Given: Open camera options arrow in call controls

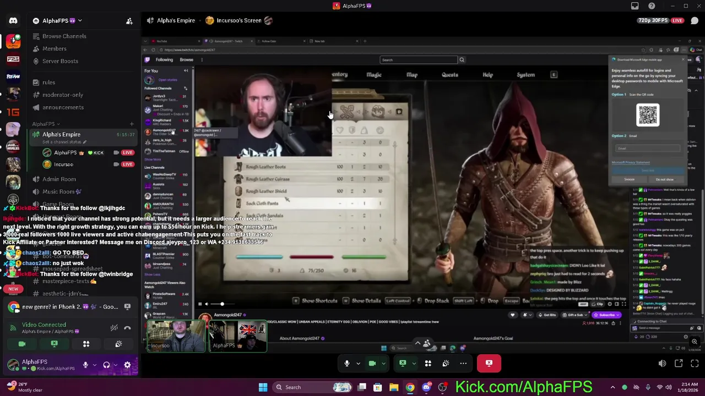Looking at the screenshot, I should point(383,364).
